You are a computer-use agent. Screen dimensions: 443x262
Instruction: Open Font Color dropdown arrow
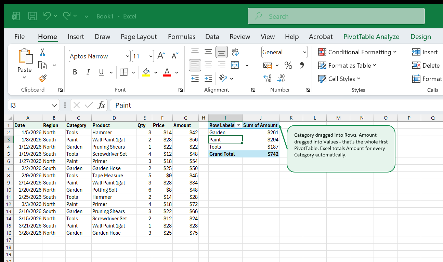[x=177, y=72]
